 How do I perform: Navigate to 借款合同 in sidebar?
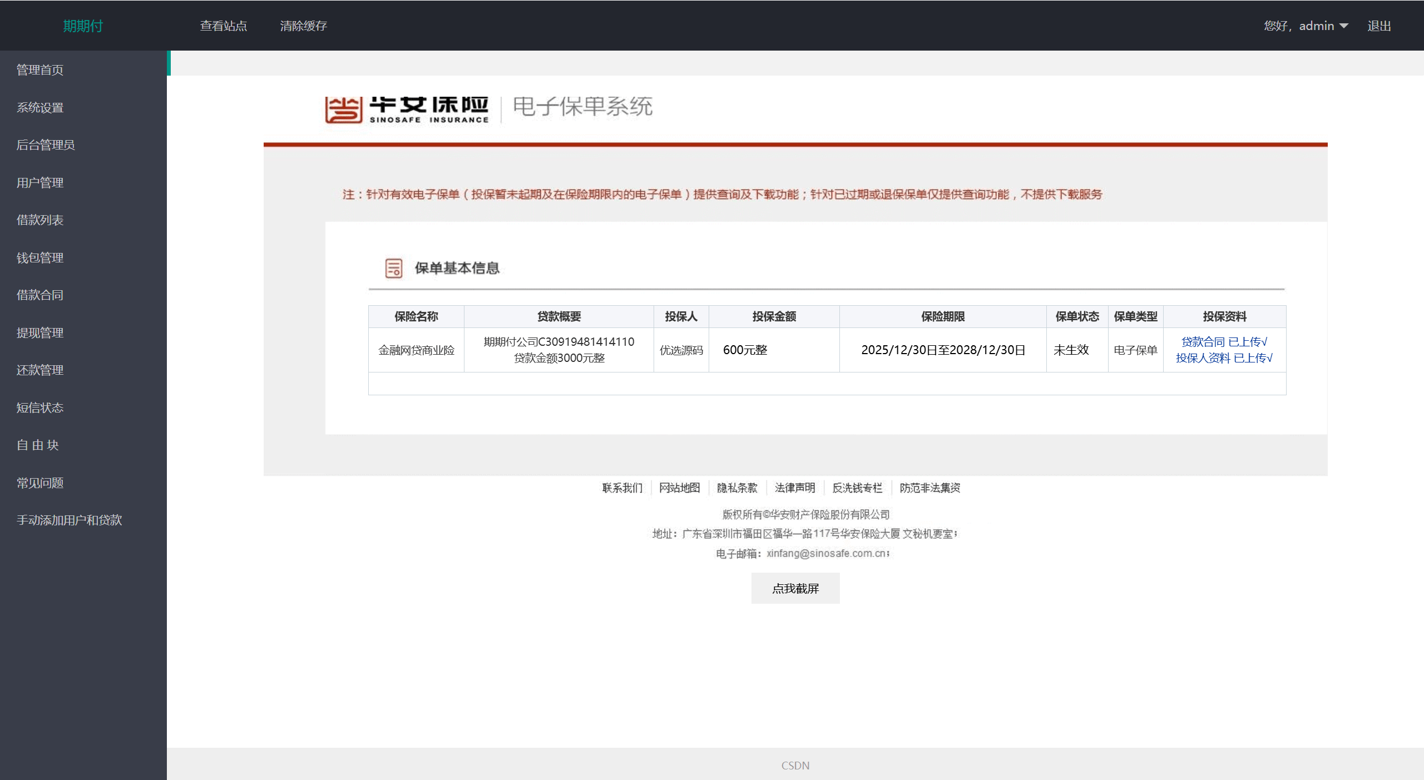pyautogui.click(x=40, y=295)
